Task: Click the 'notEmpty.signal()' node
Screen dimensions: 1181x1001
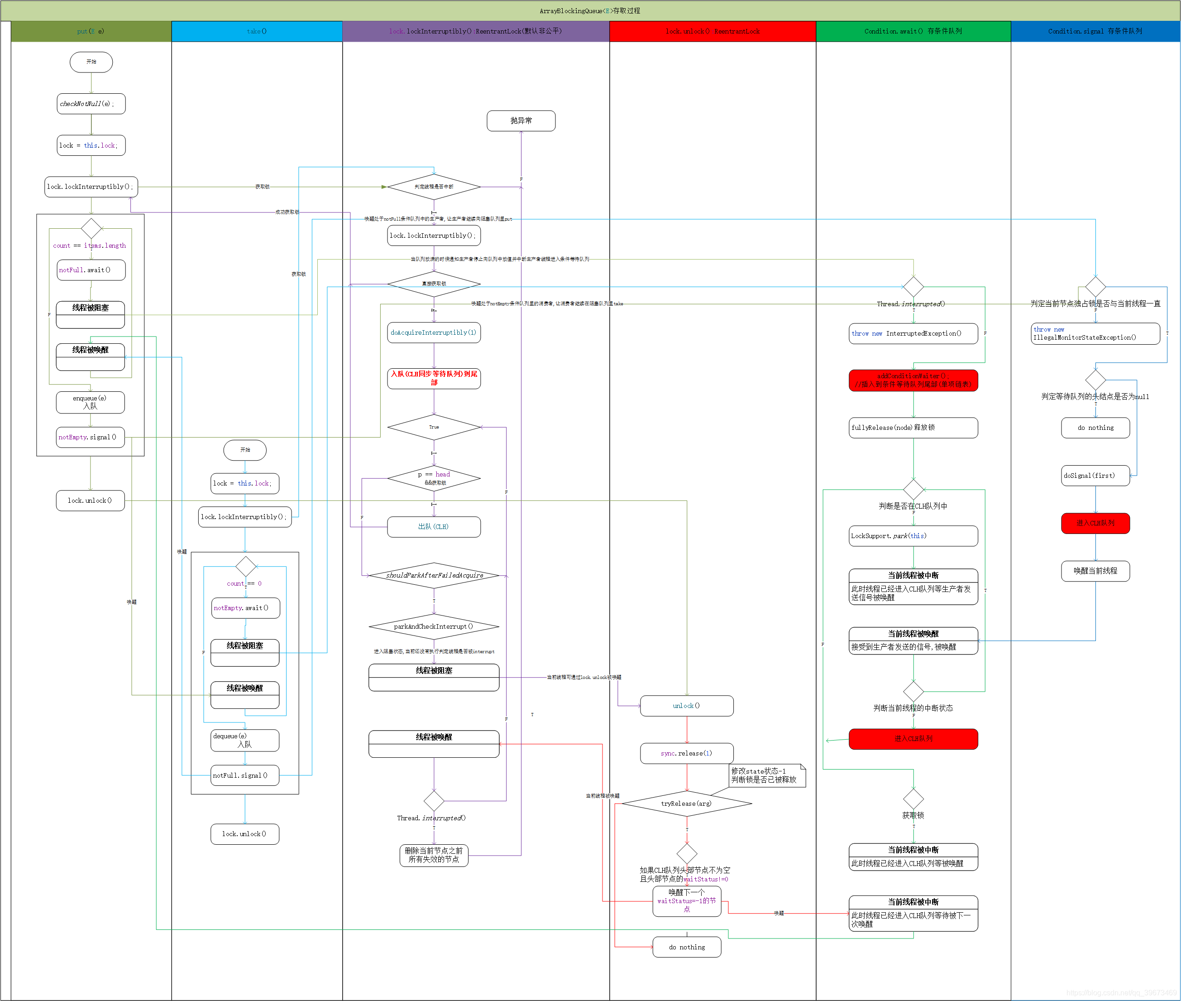Action: pos(90,438)
